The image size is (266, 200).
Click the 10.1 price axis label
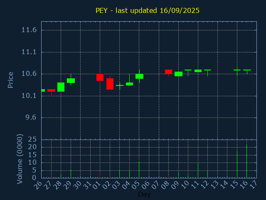(x=29, y=96)
